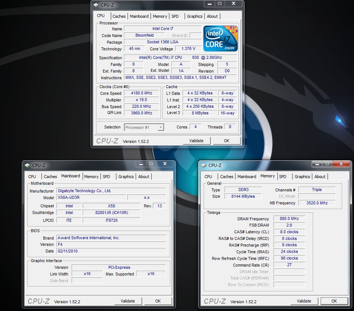Viewport: 354px width, 311px height.
Task: Click the graphic interface version PCI-Express
Action: (x=119, y=267)
